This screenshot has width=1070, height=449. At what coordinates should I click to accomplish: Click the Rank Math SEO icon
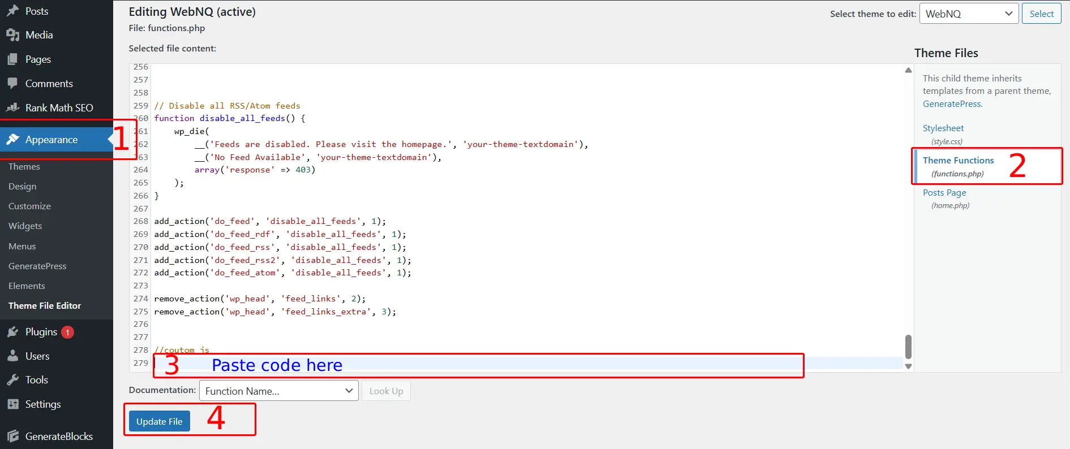pyautogui.click(x=12, y=107)
